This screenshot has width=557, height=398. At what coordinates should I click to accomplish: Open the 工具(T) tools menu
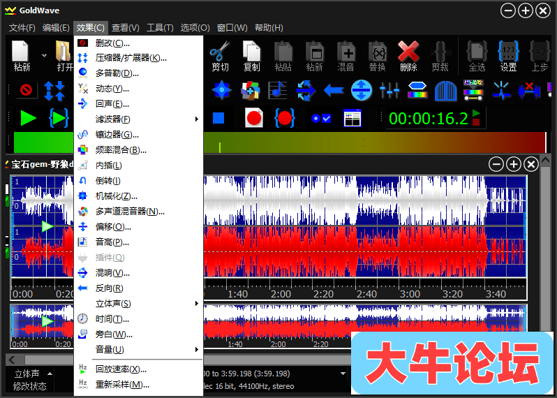point(160,28)
